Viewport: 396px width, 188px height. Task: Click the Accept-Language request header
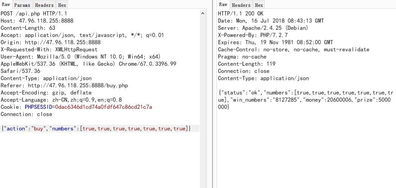(61, 100)
